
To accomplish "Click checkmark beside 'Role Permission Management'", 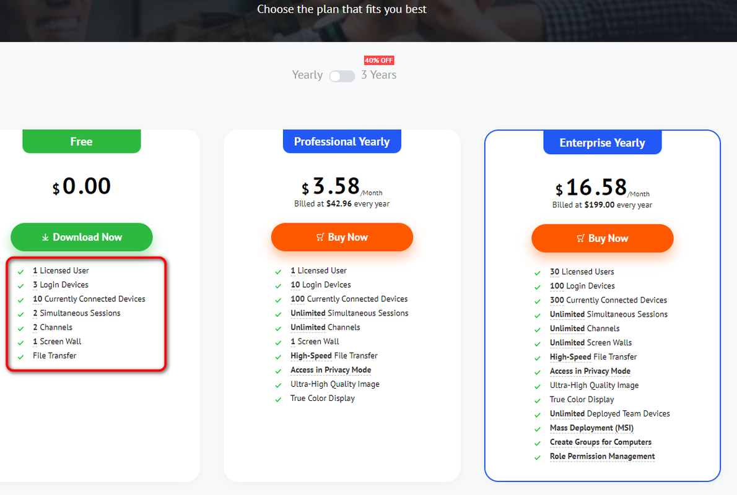I will coord(537,457).
